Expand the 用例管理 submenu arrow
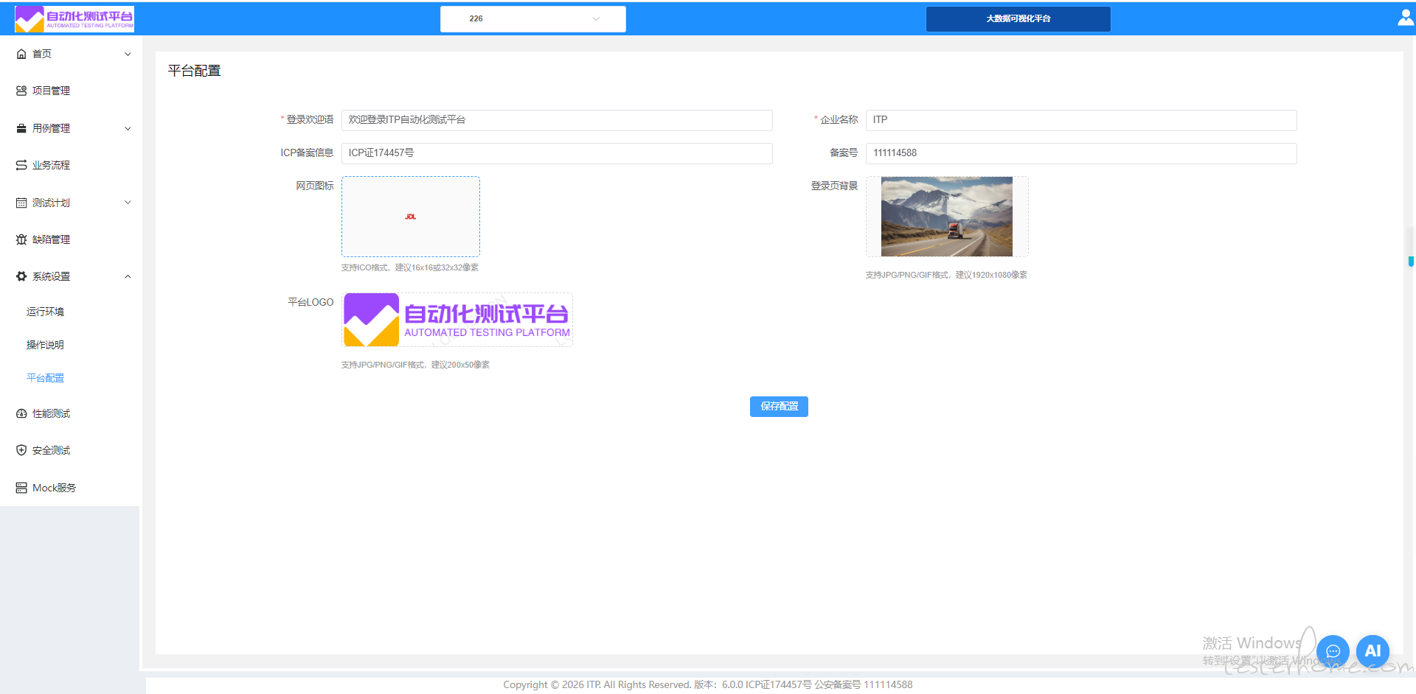Screen dimensions: 1416x694 [x=128, y=128]
